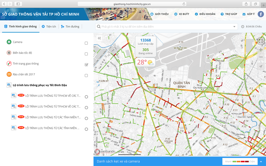This screenshot has width=266, height=166.
Task: Click the Safari share icon
Action: tap(246, 4)
